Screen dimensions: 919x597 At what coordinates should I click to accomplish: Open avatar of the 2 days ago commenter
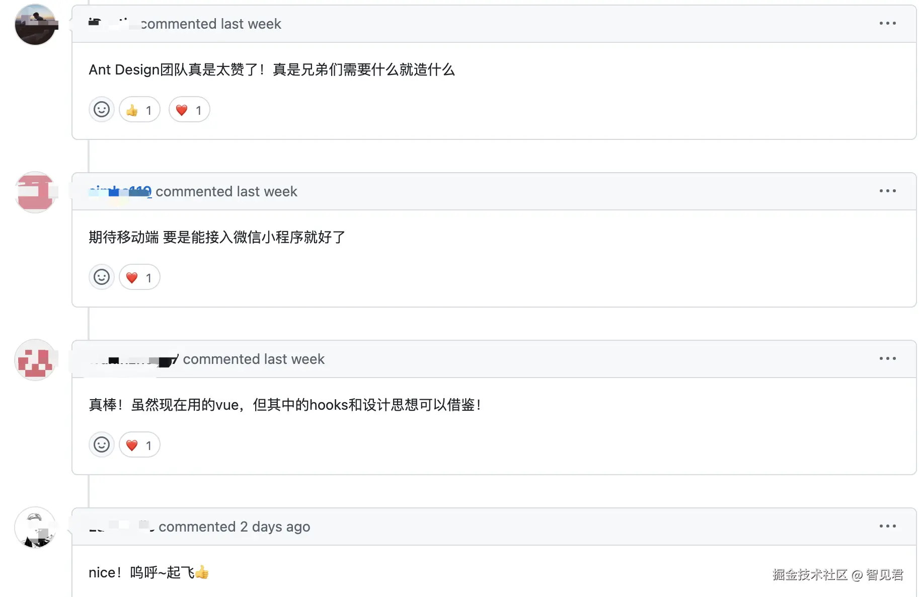35,527
